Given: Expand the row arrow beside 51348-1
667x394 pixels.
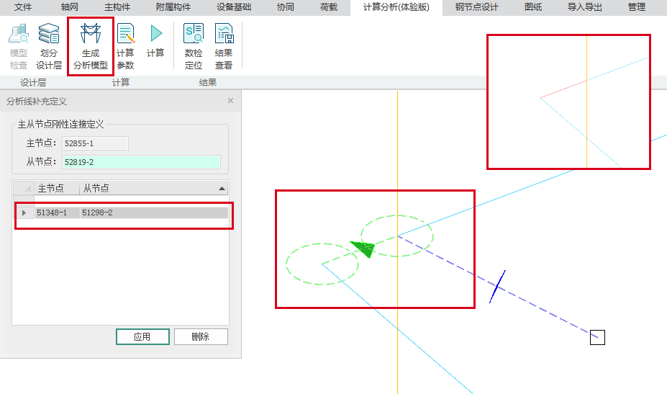Looking at the screenshot, I should pos(24,212).
